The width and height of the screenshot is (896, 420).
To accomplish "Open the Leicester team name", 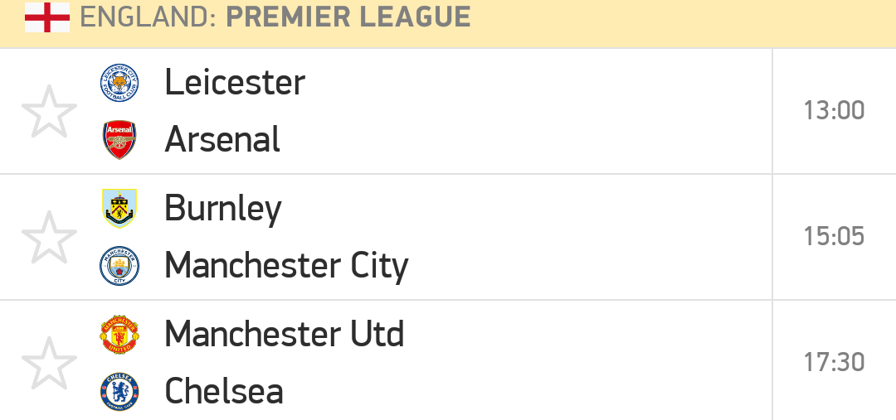I will 235,82.
